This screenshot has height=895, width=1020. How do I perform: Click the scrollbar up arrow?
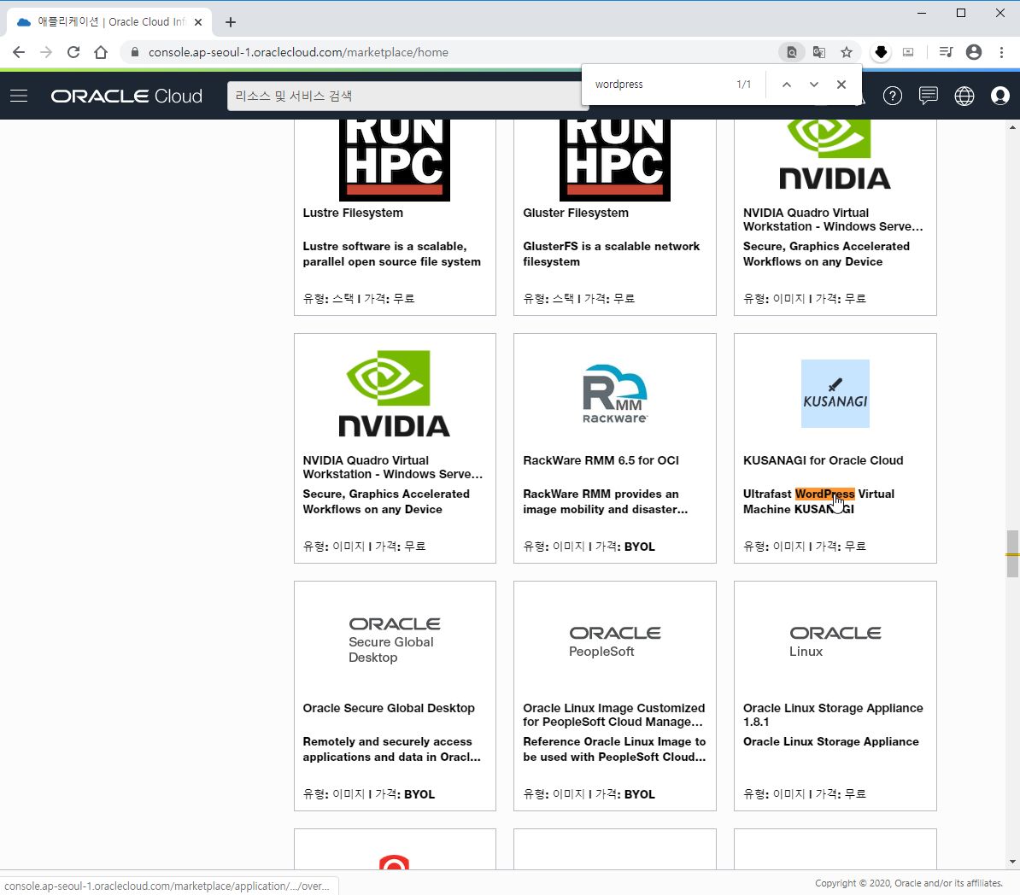pyautogui.click(x=1012, y=127)
